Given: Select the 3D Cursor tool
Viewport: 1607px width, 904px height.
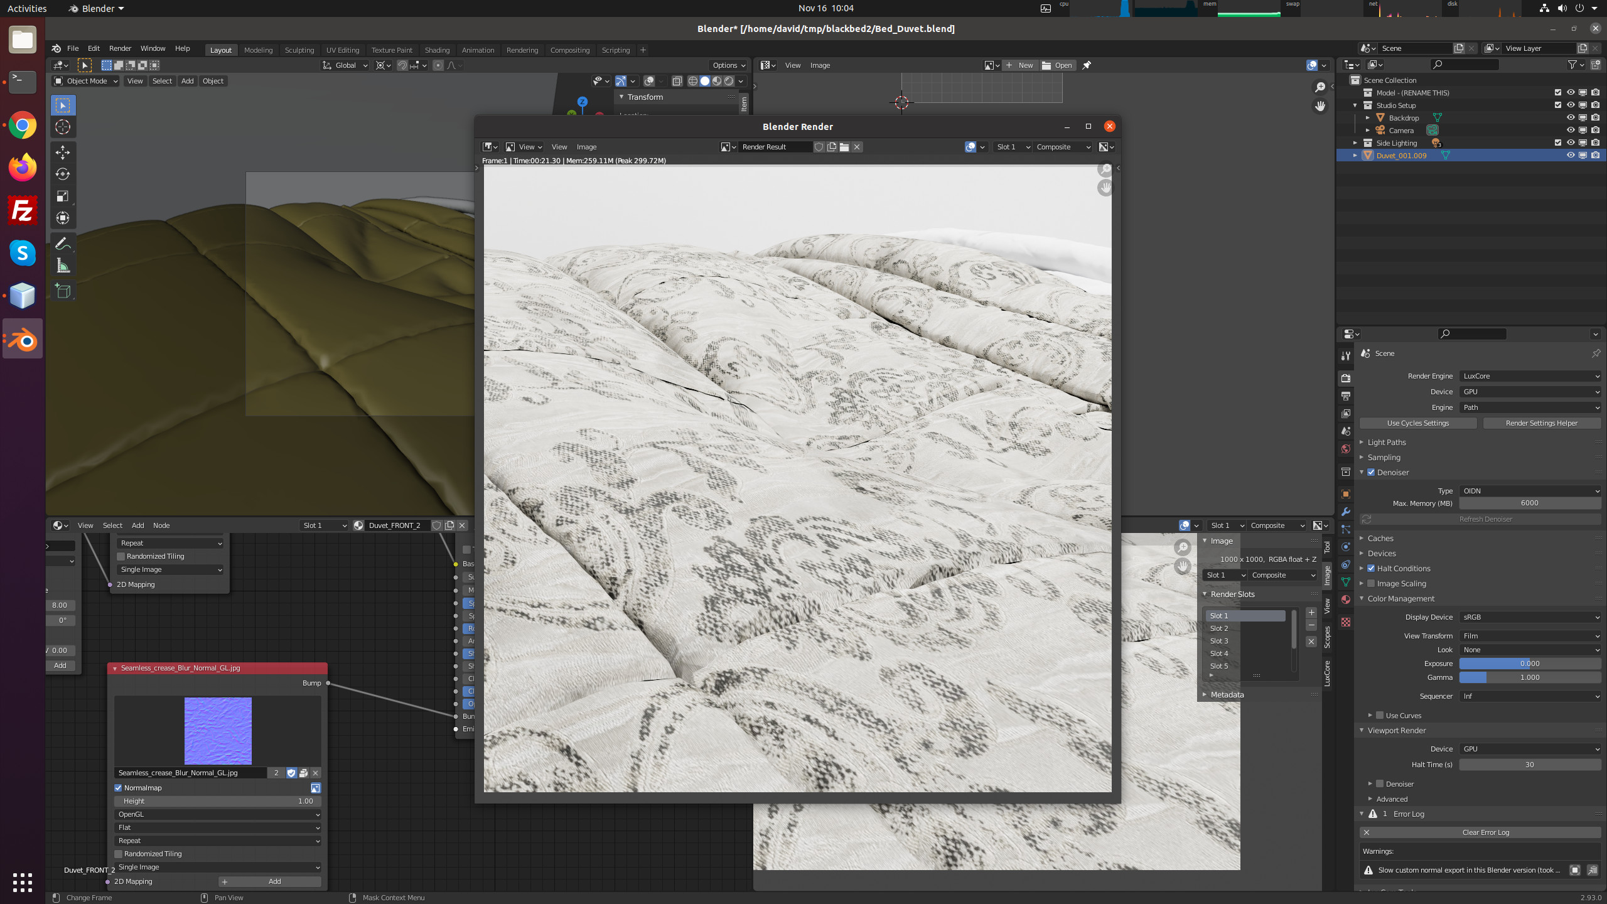Looking at the screenshot, I should pos(63,127).
